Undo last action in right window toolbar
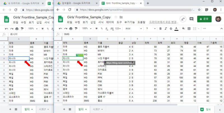This screenshot has height=113, width=224. 60,29
